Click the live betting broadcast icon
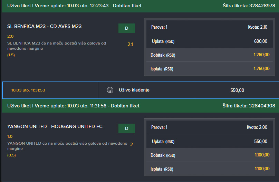 pos(110,90)
